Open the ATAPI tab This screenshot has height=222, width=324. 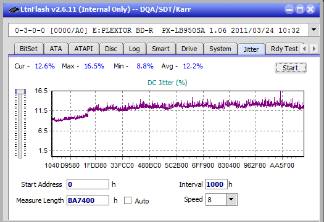click(x=84, y=49)
